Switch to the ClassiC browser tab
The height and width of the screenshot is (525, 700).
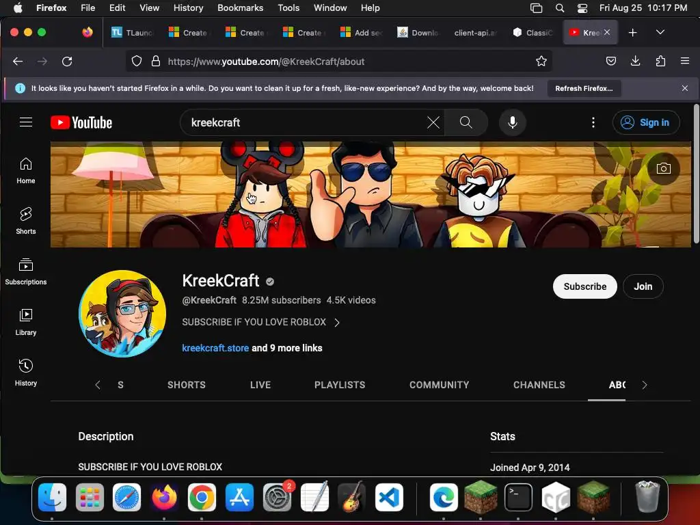[x=533, y=33]
